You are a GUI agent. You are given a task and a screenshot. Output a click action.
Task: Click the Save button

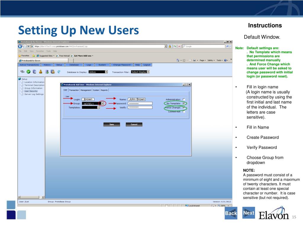(112, 124)
